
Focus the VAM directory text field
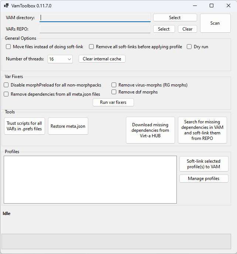coord(95,18)
